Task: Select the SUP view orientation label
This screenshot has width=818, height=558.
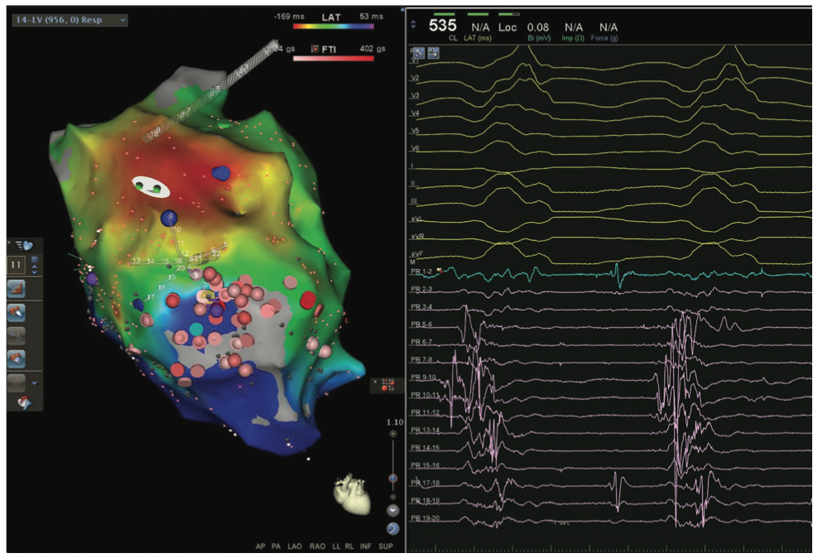Action: click(x=386, y=546)
